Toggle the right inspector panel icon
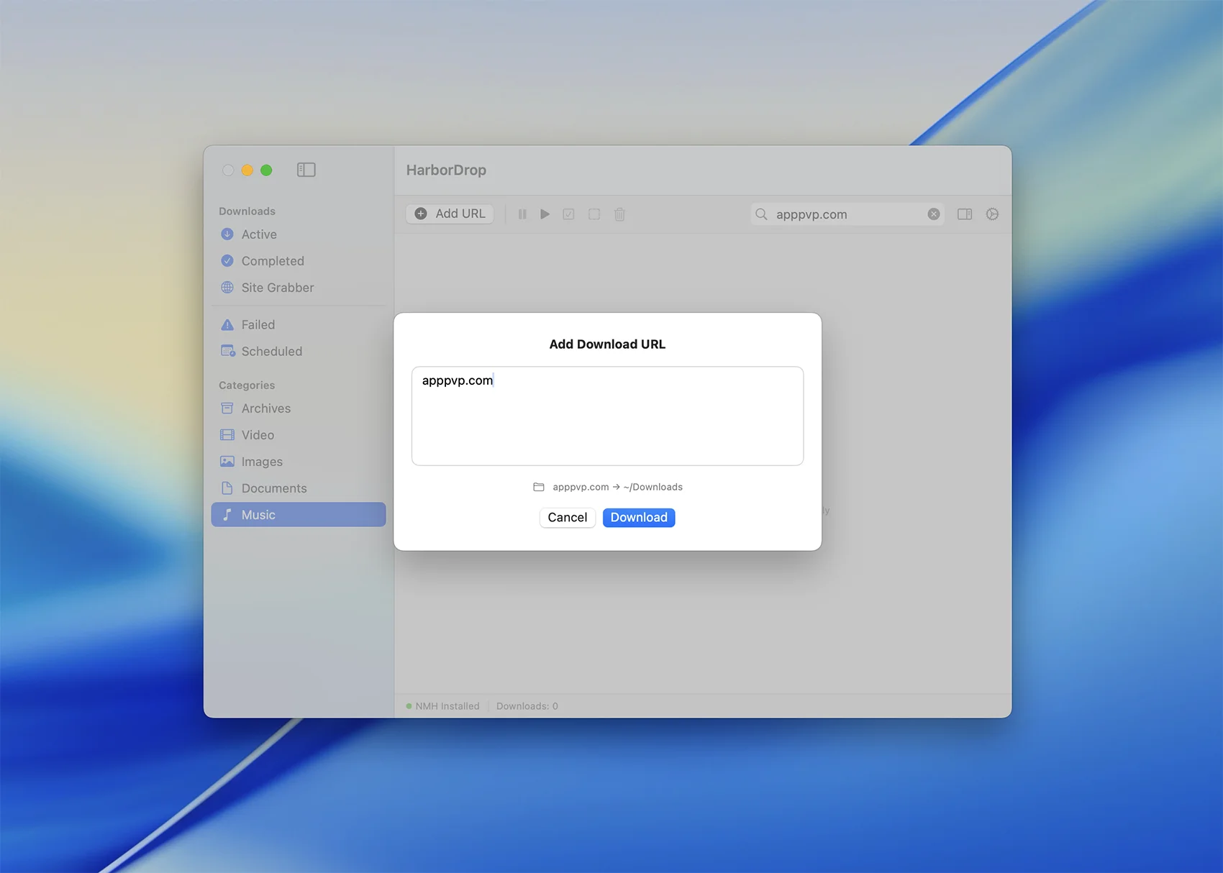Screen dimensions: 1223x873 pyautogui.click(x=965, y=214)
